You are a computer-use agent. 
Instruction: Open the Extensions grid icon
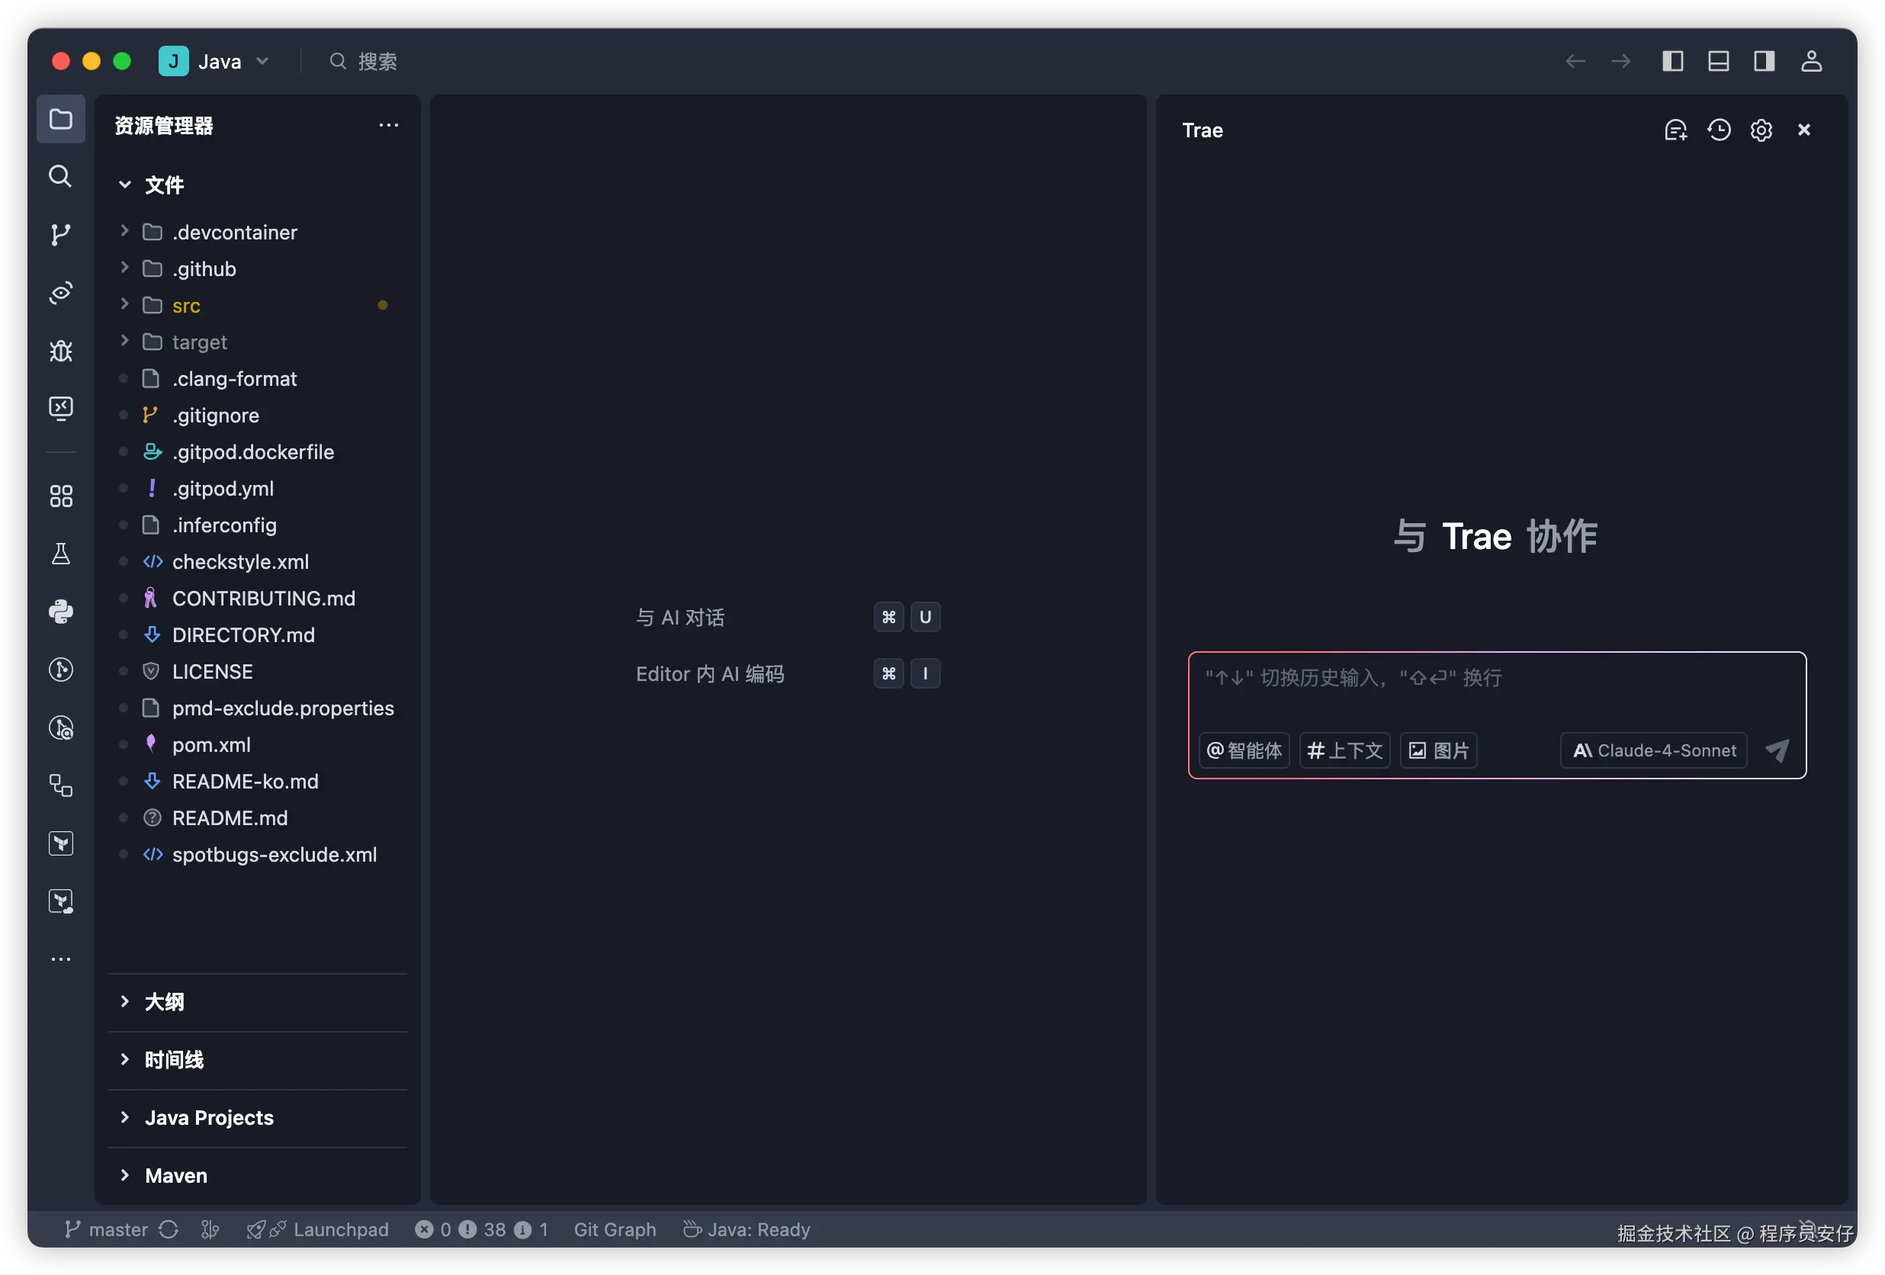pyautogui.click(x=61, y=496)
